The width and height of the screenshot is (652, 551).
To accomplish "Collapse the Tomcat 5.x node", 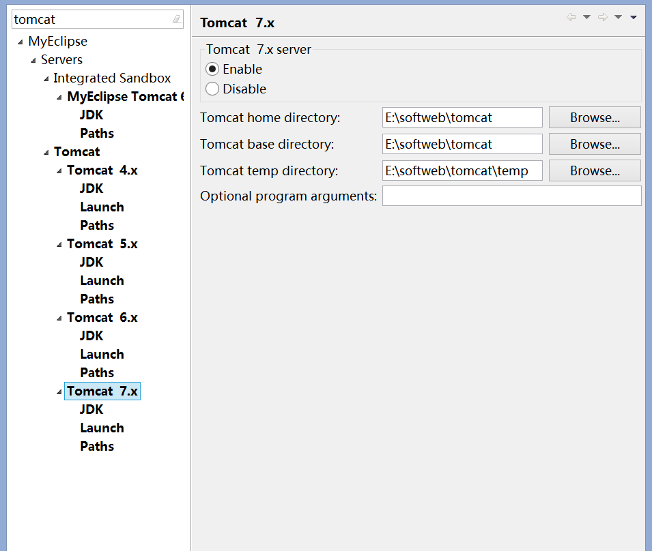I will point(59,245).
